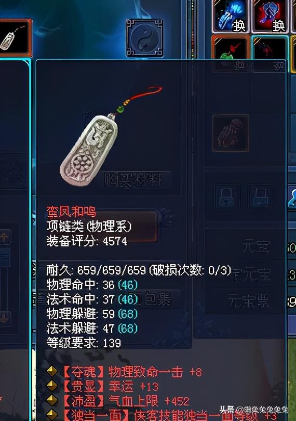Click the yellow gem icon beside 夺魂
The image size is (296, 421).
coord(52,371)
